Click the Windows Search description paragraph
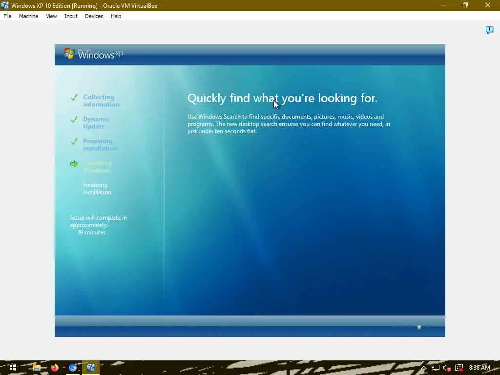The image size is (500, 375). (289, 124)
